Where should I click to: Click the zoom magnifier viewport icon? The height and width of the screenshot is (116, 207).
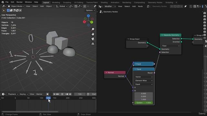coord(93,29)
